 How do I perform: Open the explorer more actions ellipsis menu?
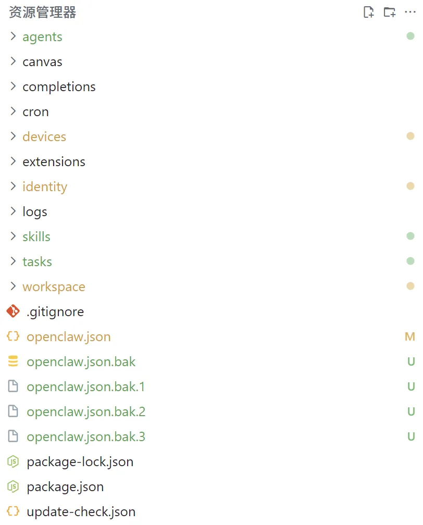(410, 12)
